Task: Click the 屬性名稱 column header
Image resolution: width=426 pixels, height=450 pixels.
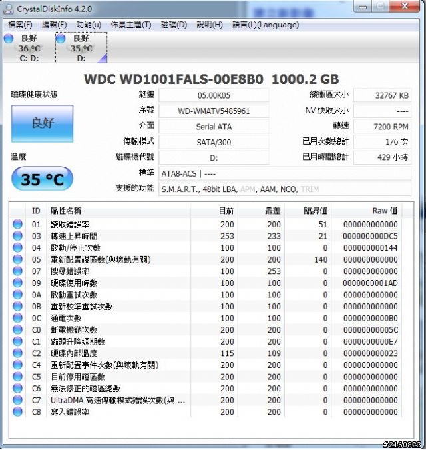Action: tap(118, 211)
